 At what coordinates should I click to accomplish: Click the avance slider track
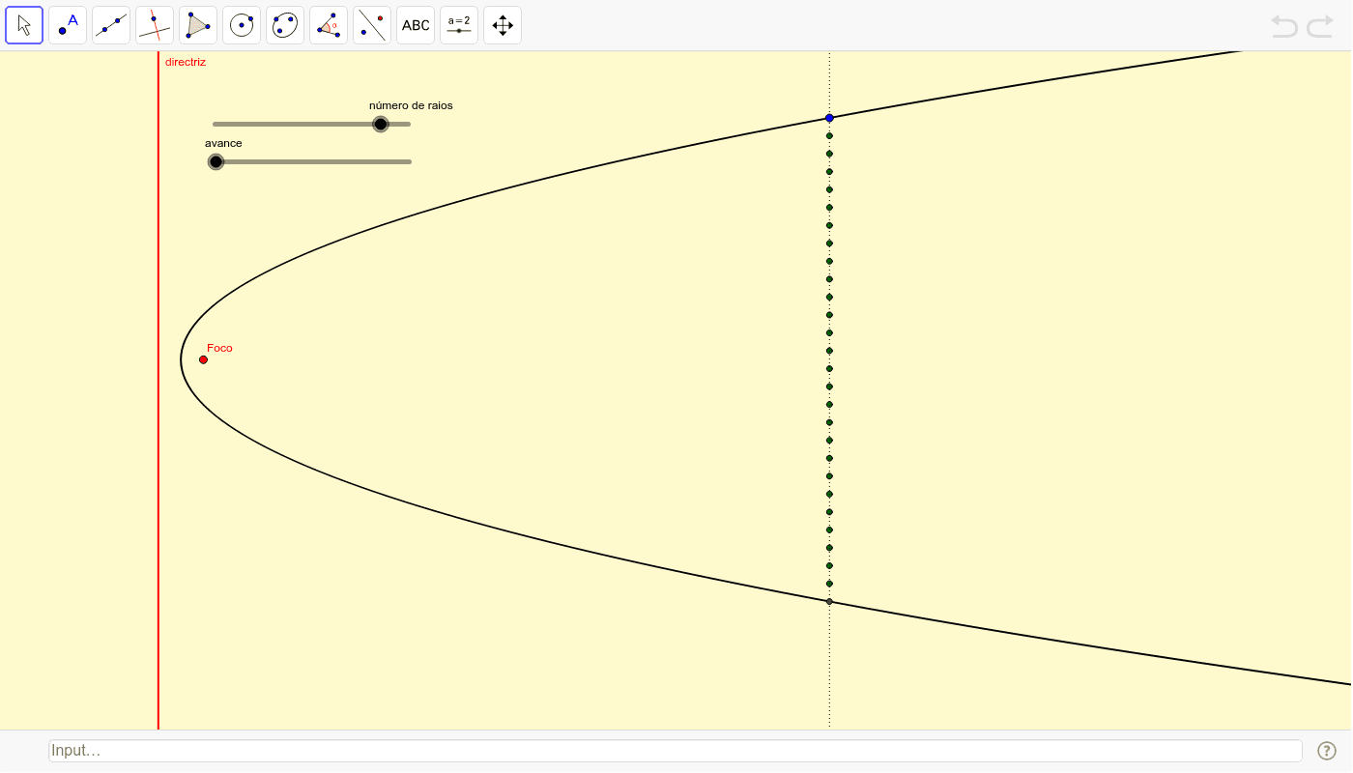pyautogui.click(x=312, y=161)
